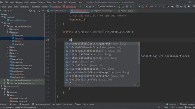The image size is (195, 109).
Task: Open the Logcat tool window
Action: pos(89,104)
